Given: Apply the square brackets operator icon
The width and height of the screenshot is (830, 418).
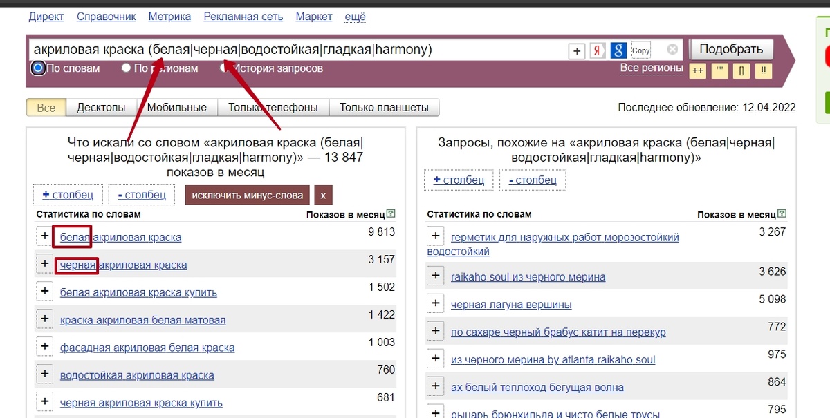Looking at the screenshot, I should (x=741, y=70).
